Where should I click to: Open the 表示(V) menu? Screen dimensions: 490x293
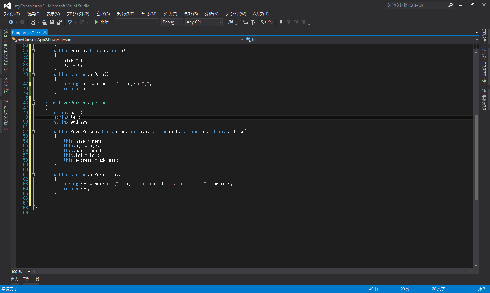pos(53,14)
